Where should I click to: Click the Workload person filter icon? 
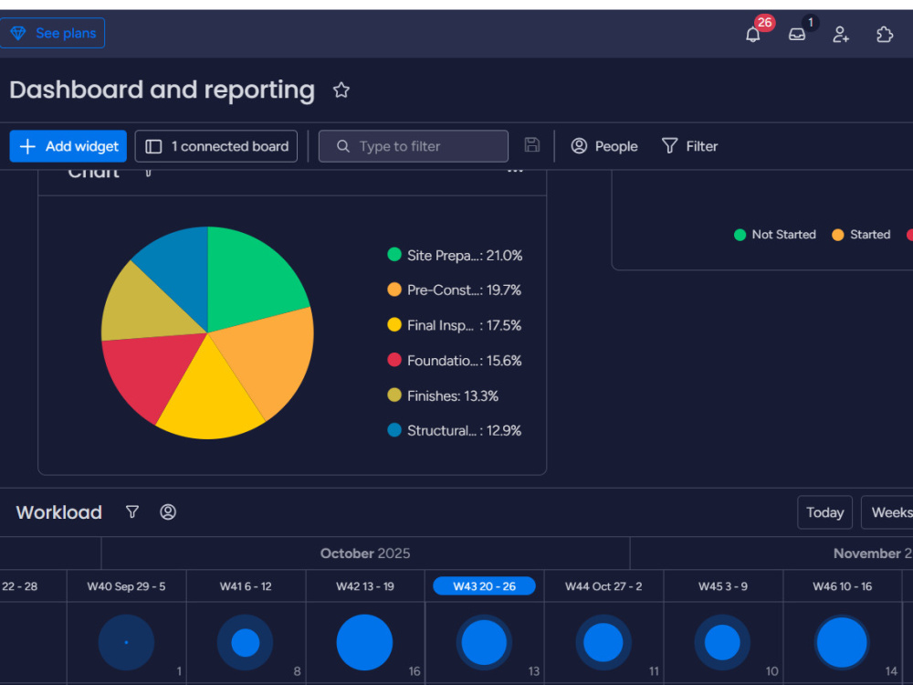(x=168, y=512)
